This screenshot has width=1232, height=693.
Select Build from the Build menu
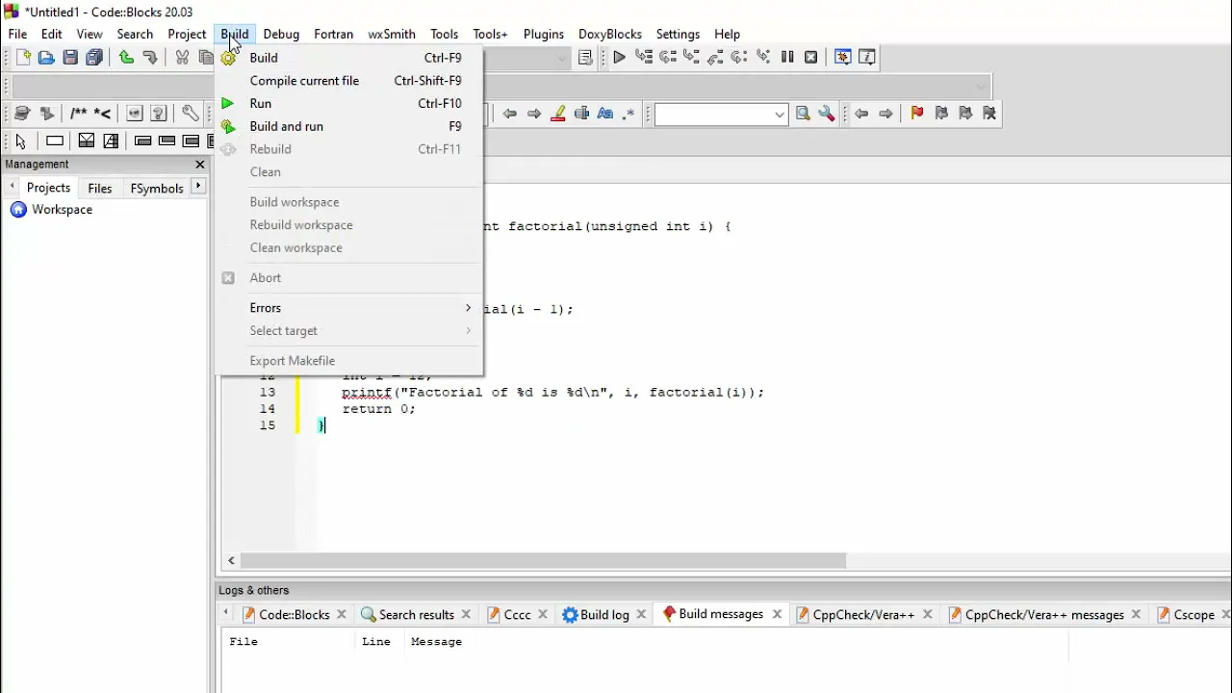point(348,58)
